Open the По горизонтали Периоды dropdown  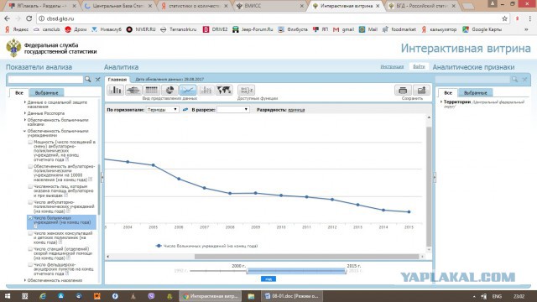click(x=162, y=110)
